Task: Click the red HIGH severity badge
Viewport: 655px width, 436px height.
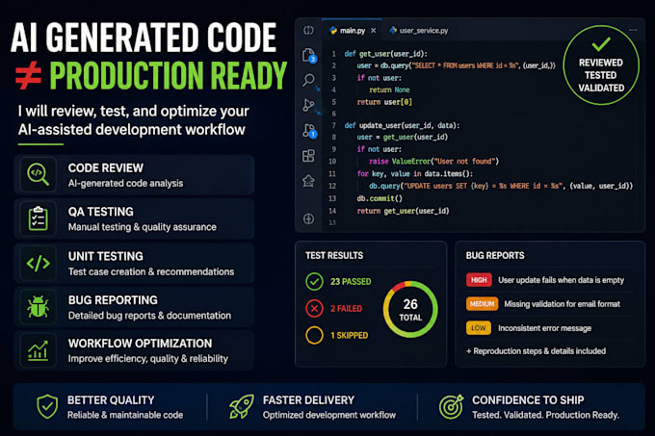Action: point(479,280)
